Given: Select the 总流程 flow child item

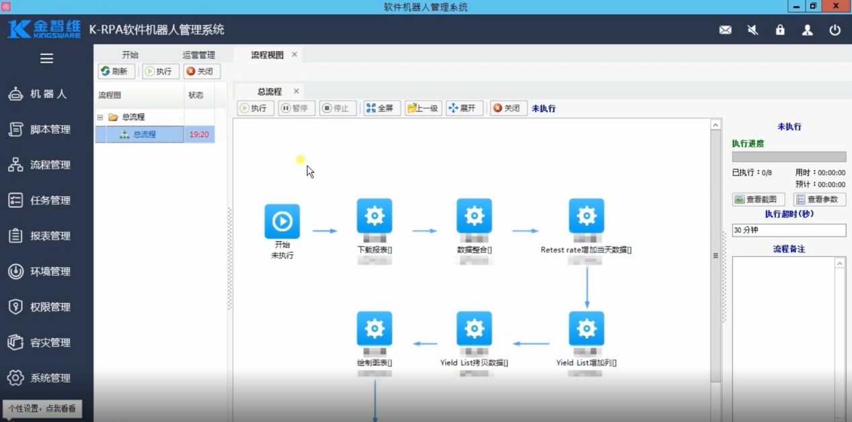Looking at the screenshot, I should (x=145, y=134).
